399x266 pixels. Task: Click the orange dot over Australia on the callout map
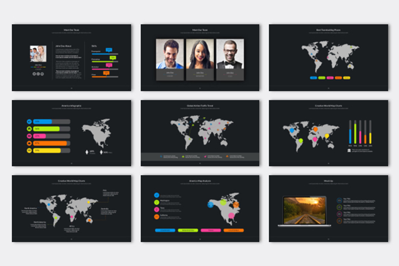point(89,220)
